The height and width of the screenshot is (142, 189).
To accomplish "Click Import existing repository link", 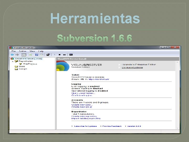I will tap(86, 118).
